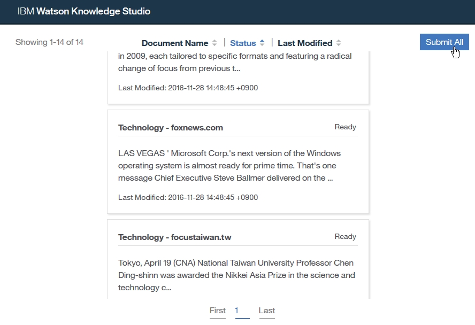Open the Technology - focustaiwan.tw document

click(x=175, y=237)
